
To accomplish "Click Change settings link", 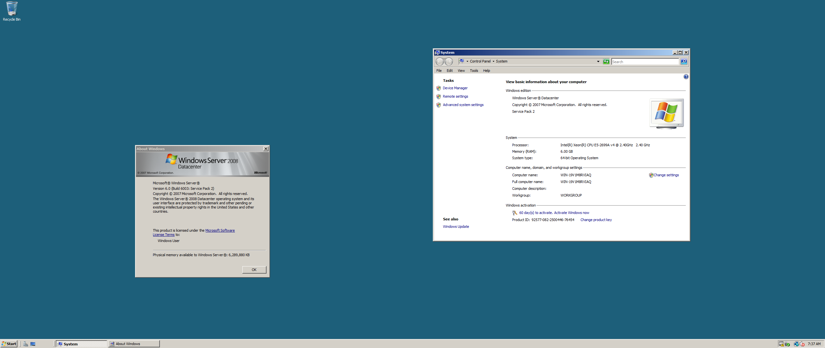I will click(666, 175).
